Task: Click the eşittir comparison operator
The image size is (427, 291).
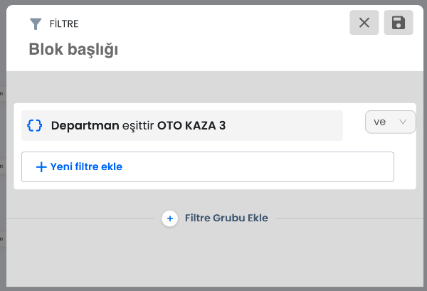Action: tap(138, 126)
